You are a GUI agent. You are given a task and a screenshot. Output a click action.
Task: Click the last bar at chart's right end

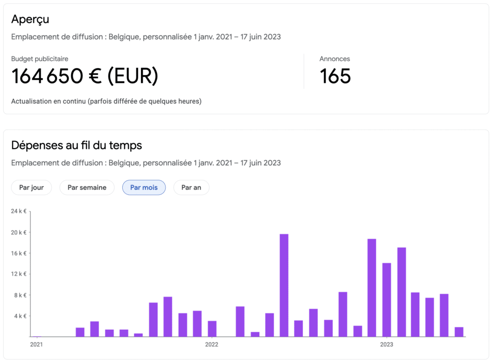(x=459, y=332)
